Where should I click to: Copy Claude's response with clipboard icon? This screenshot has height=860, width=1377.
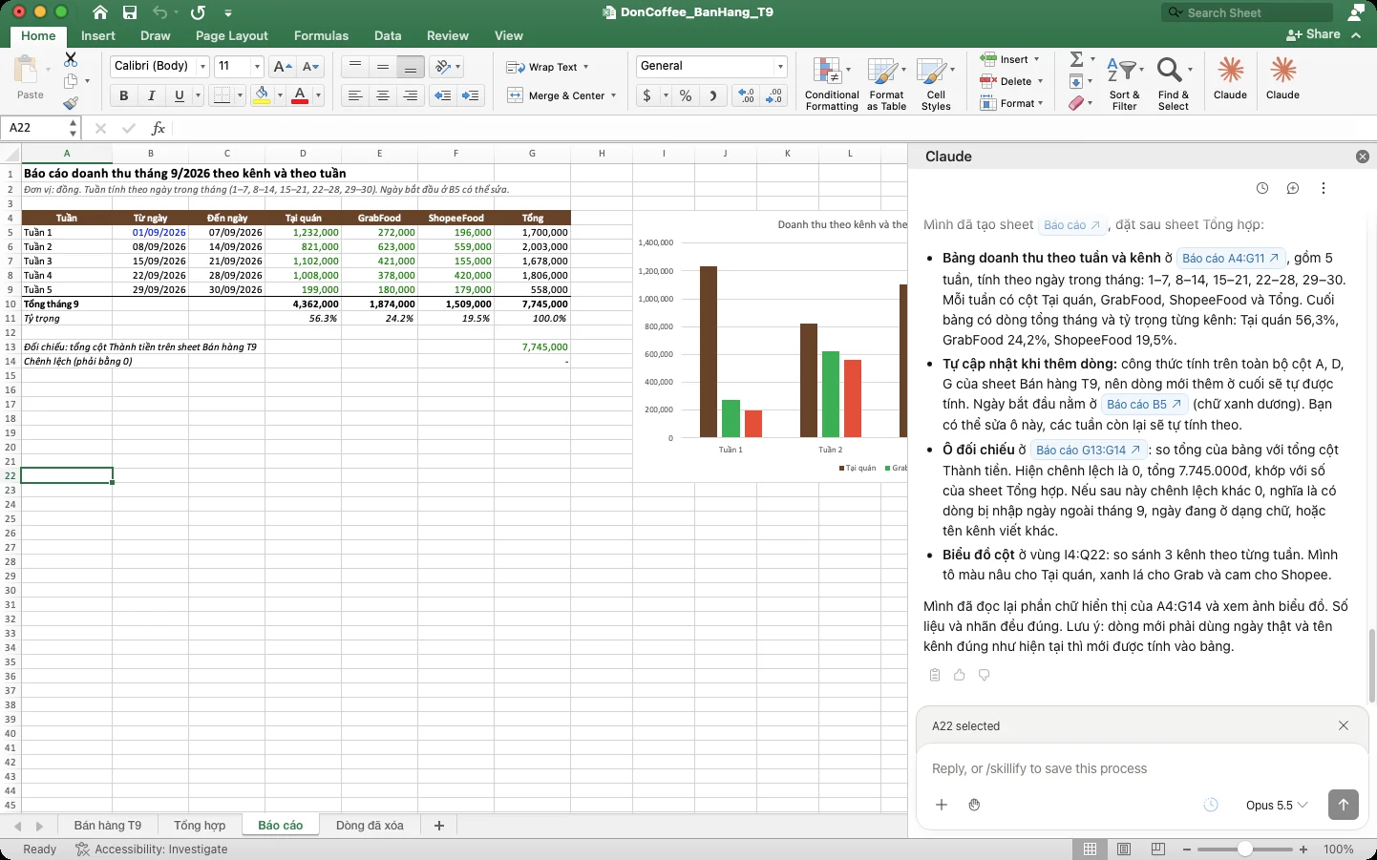[935, 675]
